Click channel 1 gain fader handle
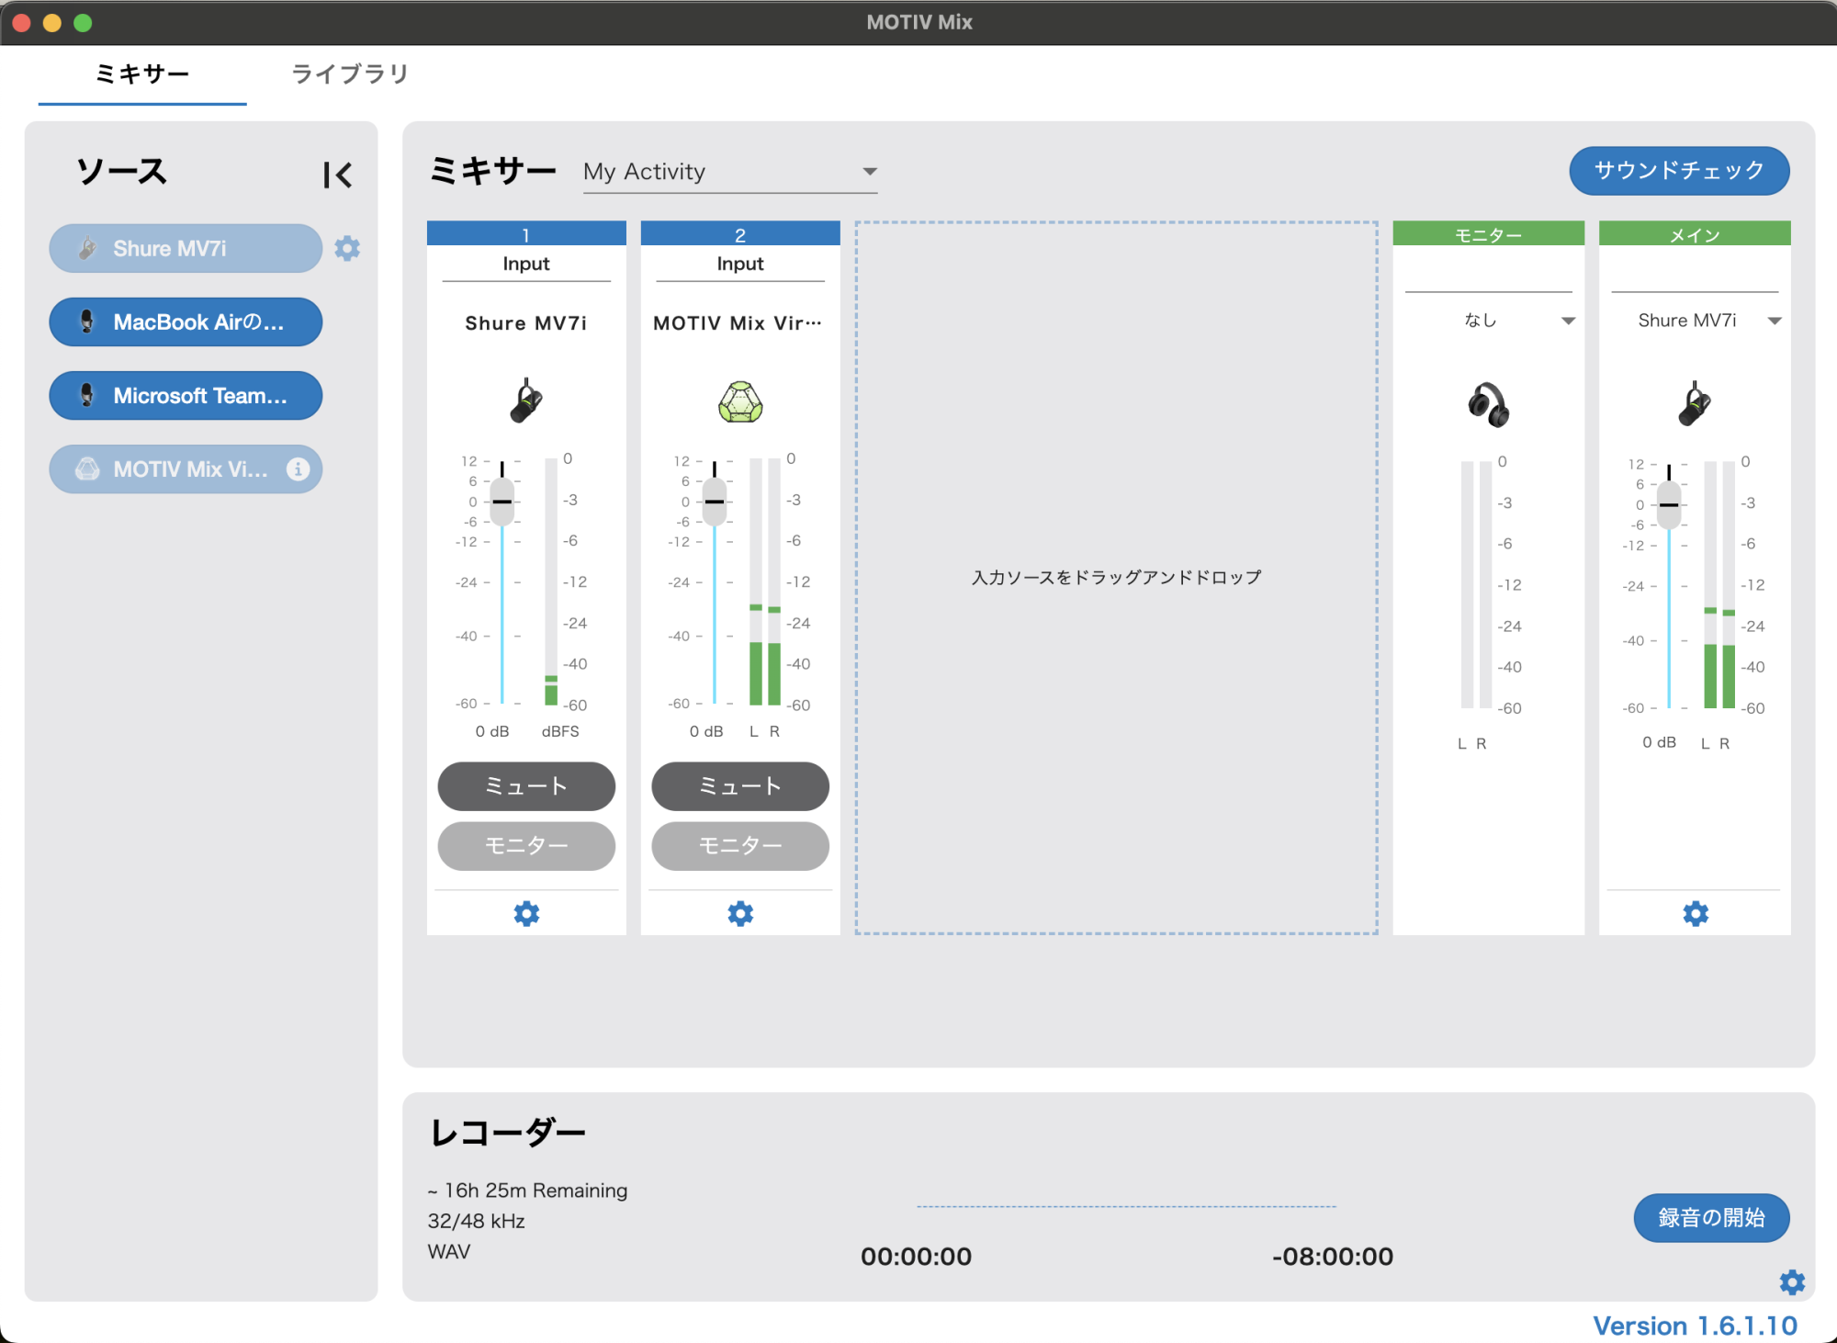1837x1343 pixels. [502, 502]
